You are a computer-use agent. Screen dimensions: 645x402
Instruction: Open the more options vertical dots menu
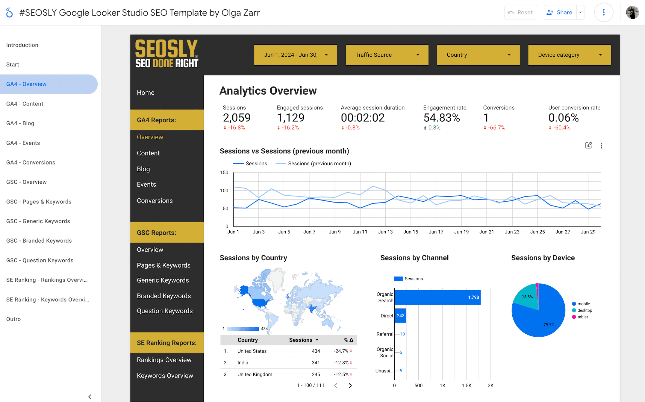(x=604, y=13)
